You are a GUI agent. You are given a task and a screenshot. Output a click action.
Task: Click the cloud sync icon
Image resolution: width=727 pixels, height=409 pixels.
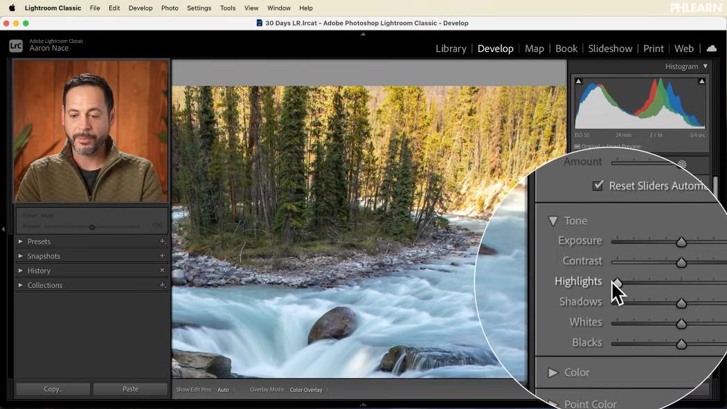click(x=712, y=48)
